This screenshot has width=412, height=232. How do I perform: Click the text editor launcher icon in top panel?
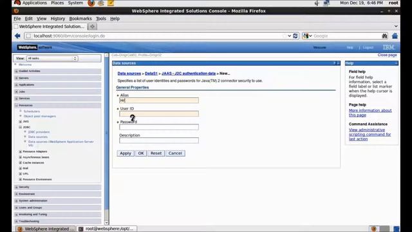point(111,3)
